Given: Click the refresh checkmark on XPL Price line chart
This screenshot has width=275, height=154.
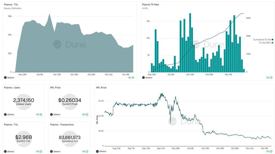Looking at the screenshot, I should (x=271, y=151).
